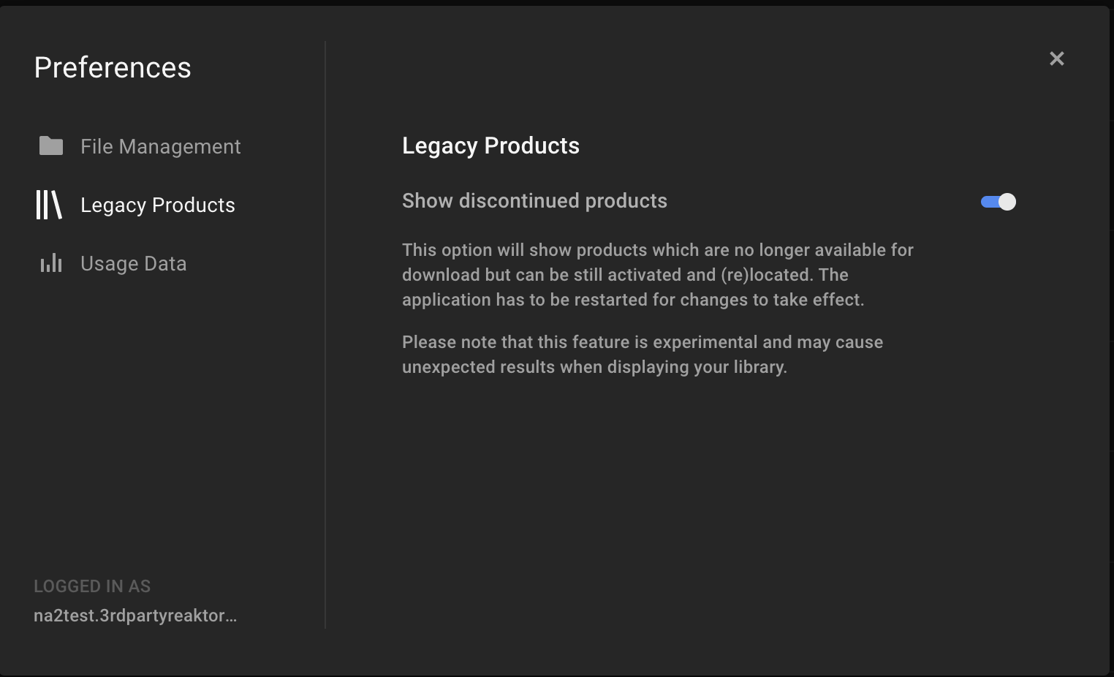Click the na2test.3rdpartyreaktor account name

pyautogui.click(x=135, y=616)
